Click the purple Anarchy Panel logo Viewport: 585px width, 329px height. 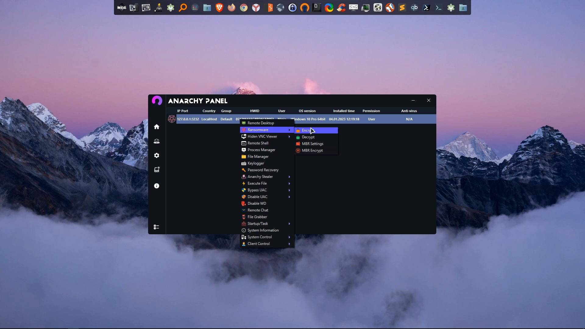click(157, 101)
